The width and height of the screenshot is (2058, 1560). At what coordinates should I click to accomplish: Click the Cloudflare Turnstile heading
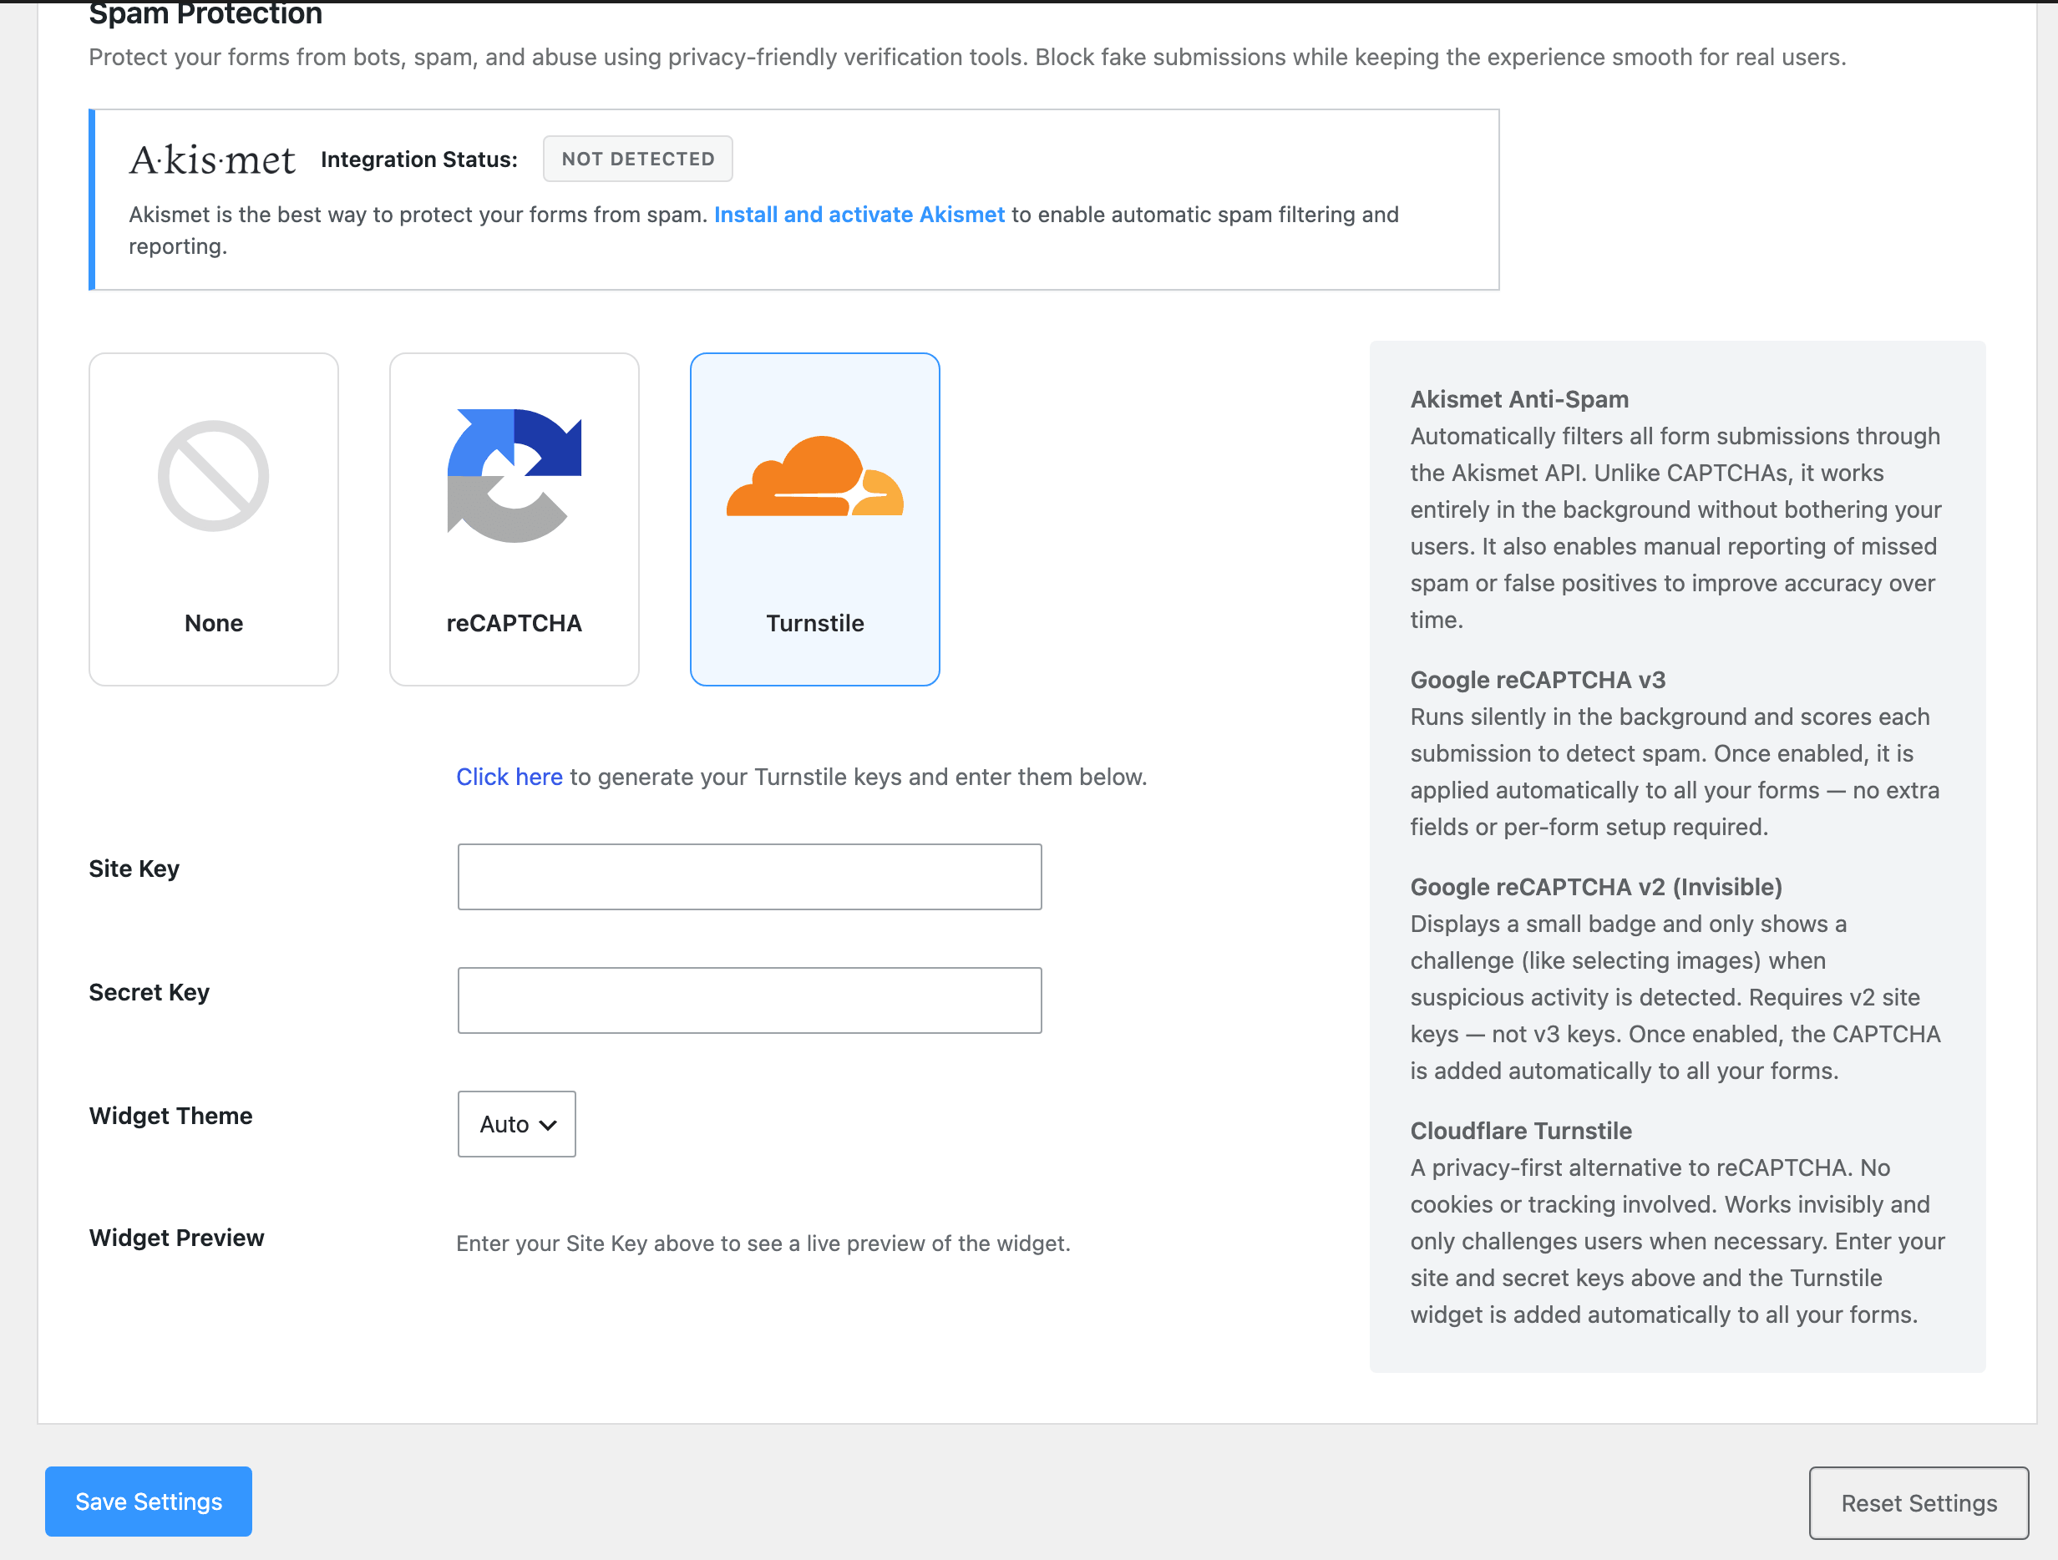pos(1521,1131)
